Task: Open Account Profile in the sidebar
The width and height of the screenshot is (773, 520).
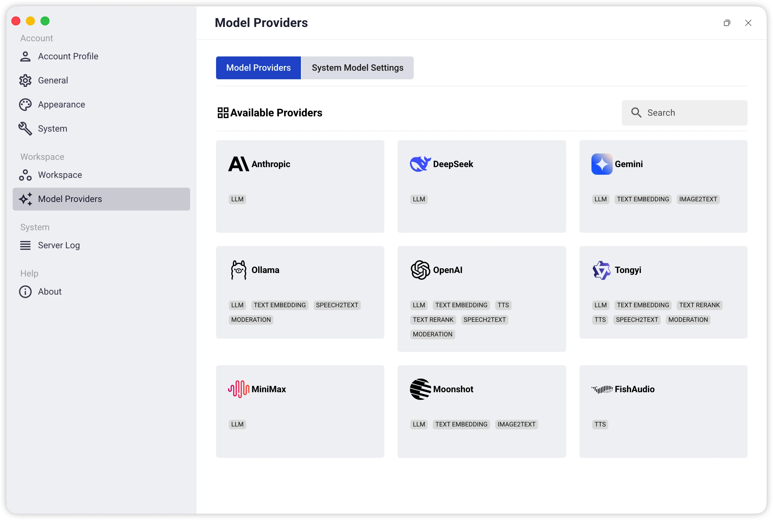Action: (x=101, y=56)
